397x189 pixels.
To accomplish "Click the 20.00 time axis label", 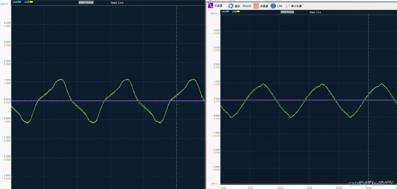I will [339, 188].
